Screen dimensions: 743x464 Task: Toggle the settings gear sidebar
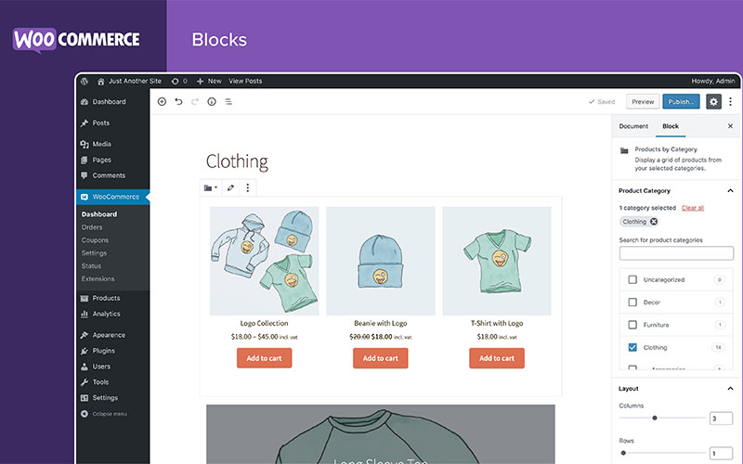(x=713, y=101)
